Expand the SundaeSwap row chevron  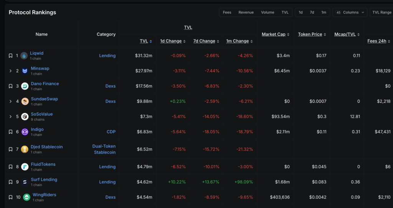(10, 102)
